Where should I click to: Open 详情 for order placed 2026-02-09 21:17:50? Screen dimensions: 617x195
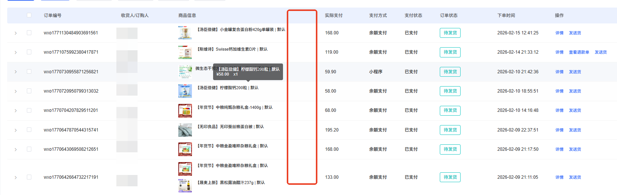(559, 150)
